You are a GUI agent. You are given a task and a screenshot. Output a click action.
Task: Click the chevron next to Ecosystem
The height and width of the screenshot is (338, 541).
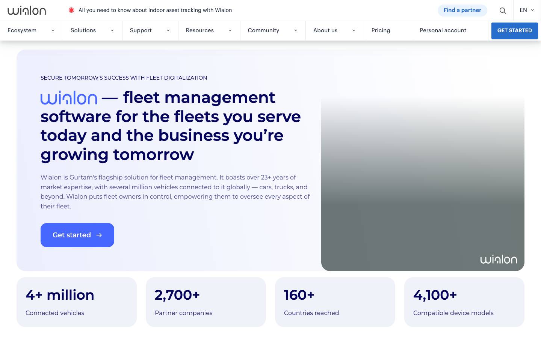tap(53, 30)
